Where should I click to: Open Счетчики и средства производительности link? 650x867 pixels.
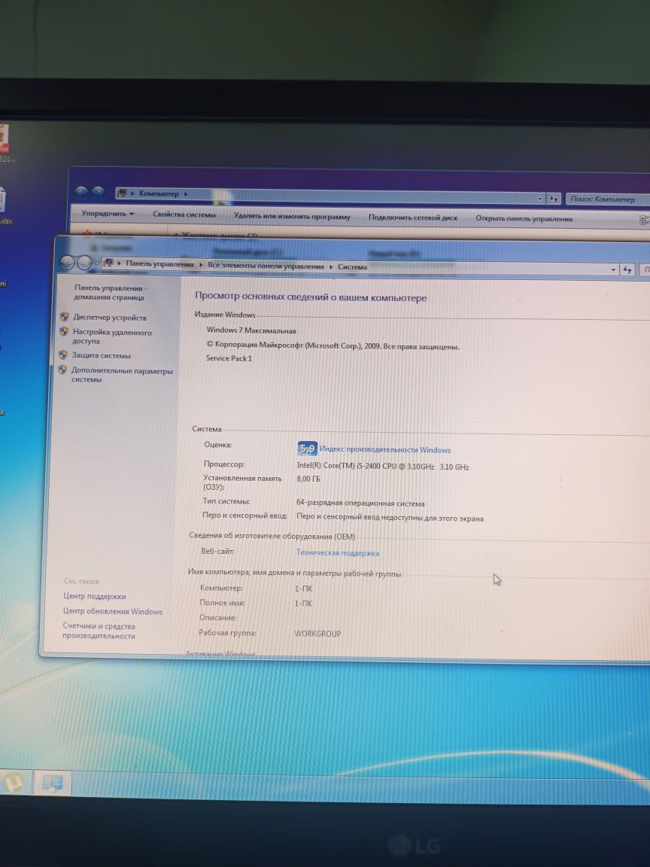tap(99, 631)
